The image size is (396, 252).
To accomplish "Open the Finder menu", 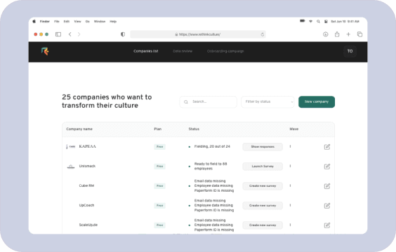I will 45,22.
